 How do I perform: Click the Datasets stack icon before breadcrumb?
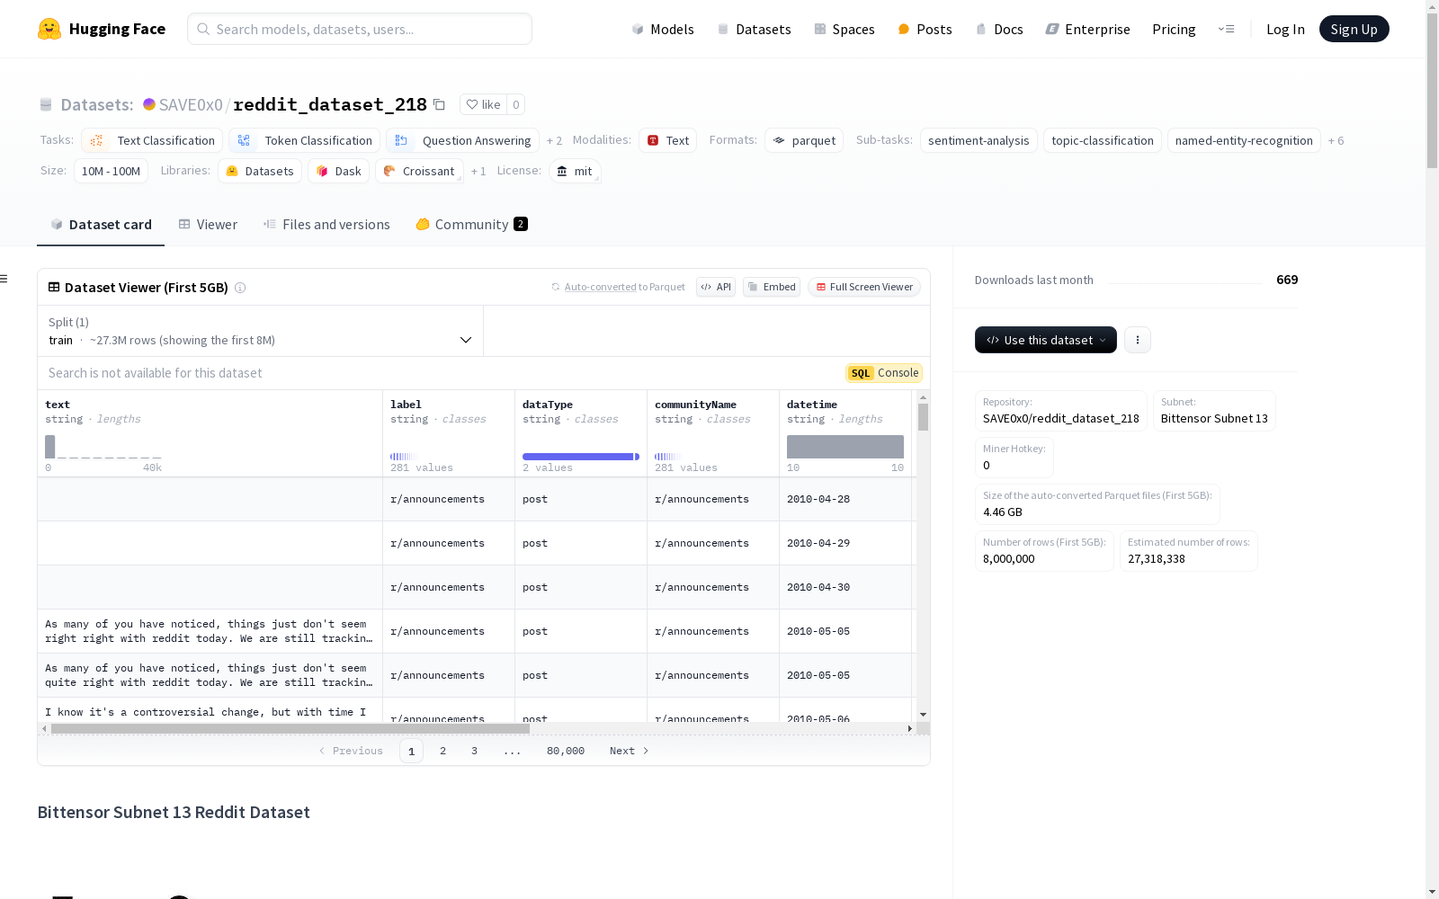coord(46,104)
